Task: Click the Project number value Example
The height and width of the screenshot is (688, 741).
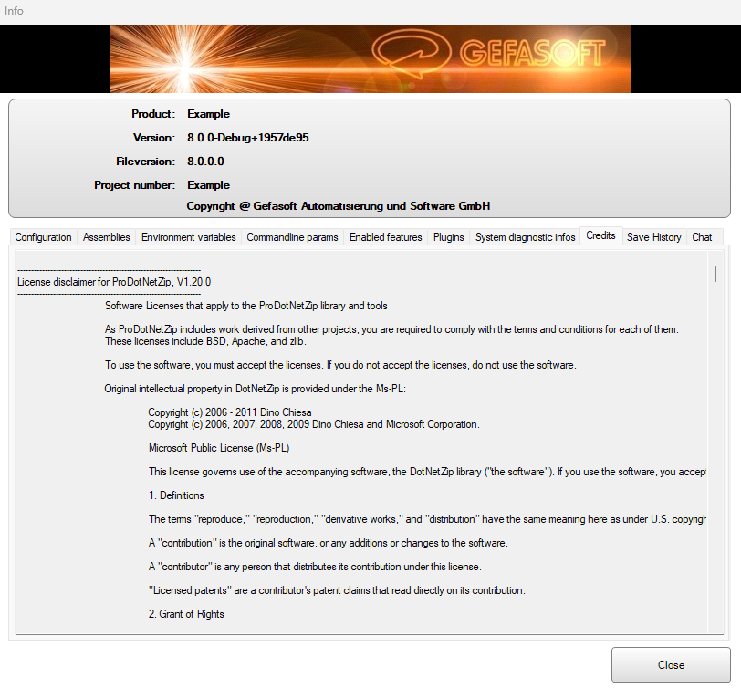Action: click(x=208, y=184)
